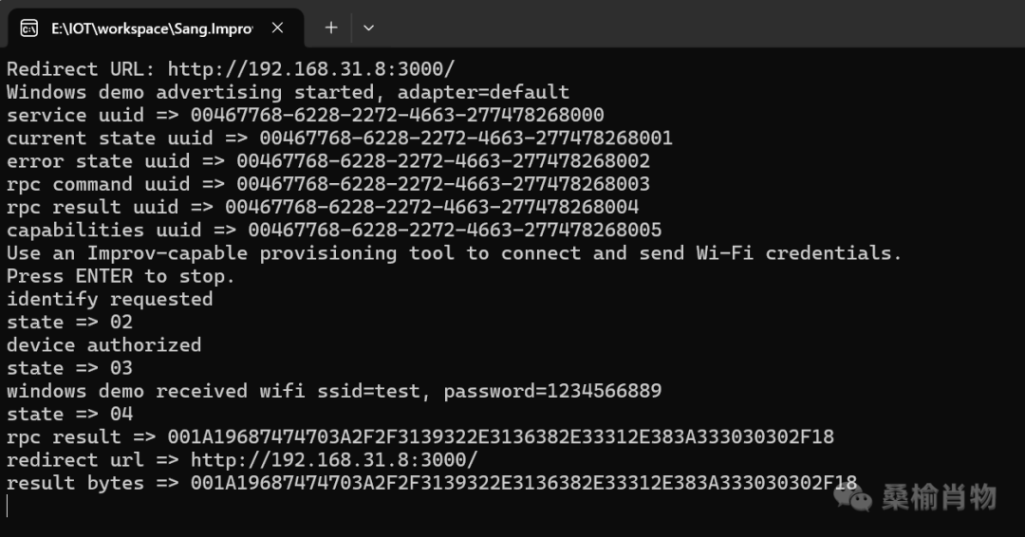Click the WeChat logo watermark
1025x537 pixels.
point(852,499)
